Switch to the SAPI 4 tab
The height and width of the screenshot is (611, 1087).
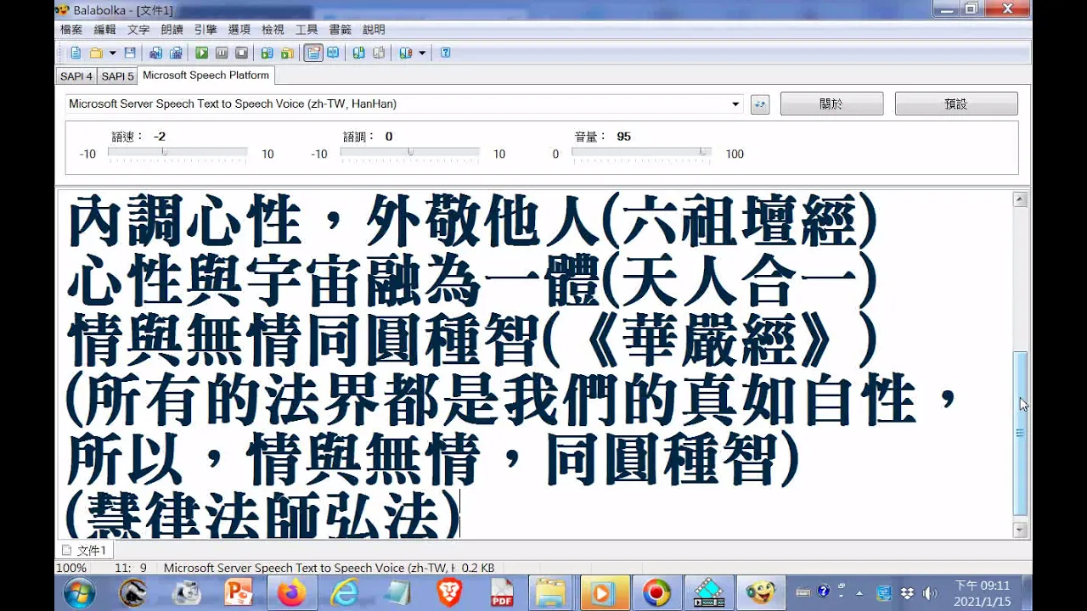76,76
